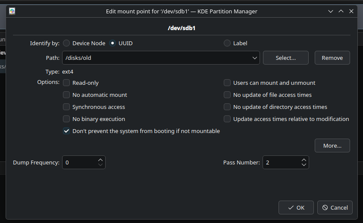The width and height of the screenshot is (363, 223).
Task: Maximize the dialog using the title bar up chevron
Action: [x=341, y=11]
